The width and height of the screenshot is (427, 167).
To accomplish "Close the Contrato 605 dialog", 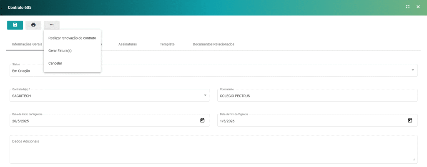I will (418, 7).
